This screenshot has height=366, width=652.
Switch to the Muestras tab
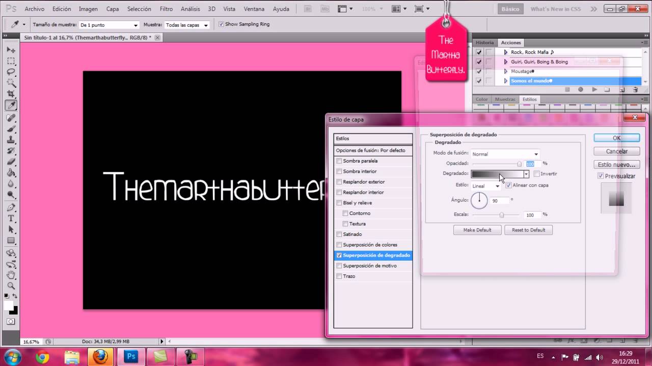tap(505, 99)
